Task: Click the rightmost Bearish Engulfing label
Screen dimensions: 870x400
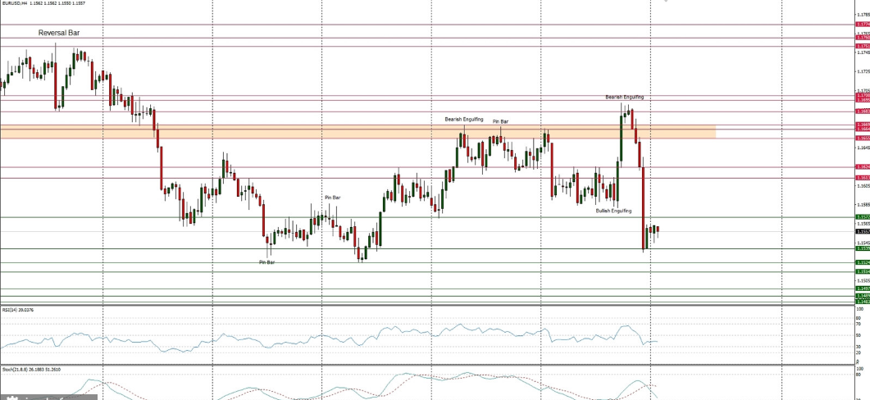Action: click(624, 97)
